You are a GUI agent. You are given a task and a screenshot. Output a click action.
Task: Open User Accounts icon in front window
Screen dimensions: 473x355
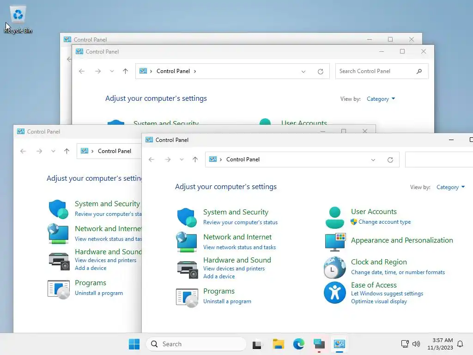(x=334, y=217)
